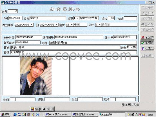Screen dimensions: 156x117
Task: Launch Internet Explorer from quick launch
Action: [15, 115]
